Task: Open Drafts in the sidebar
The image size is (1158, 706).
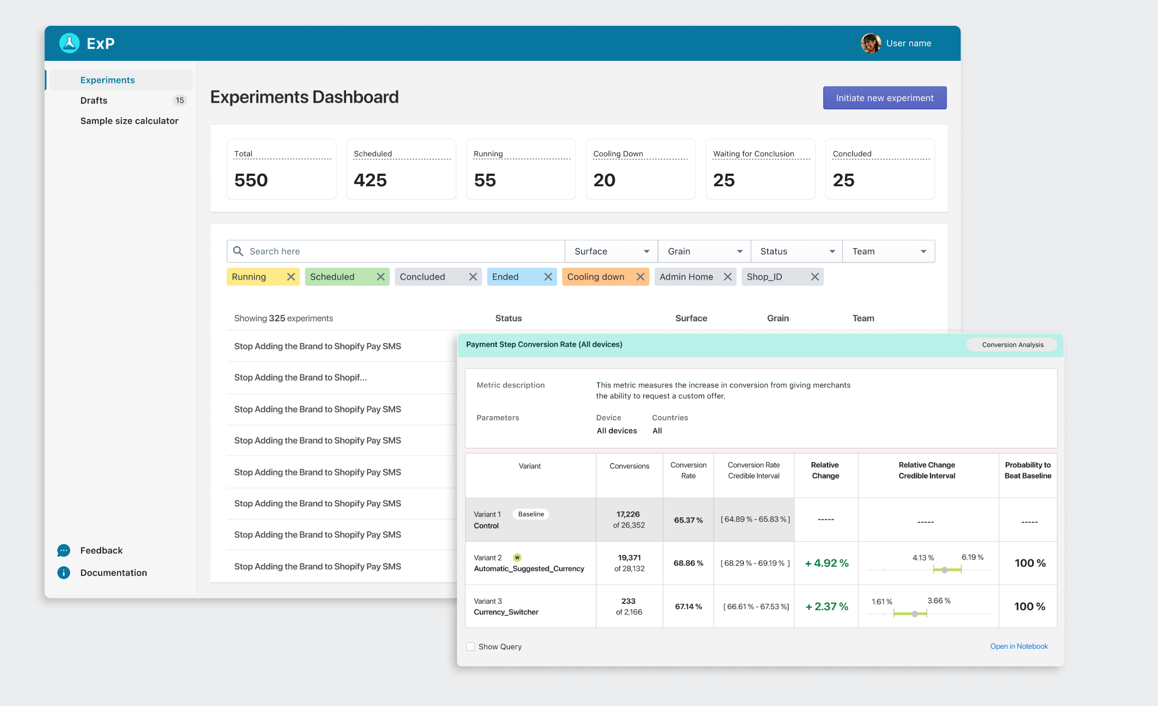Action: (94, 101)
